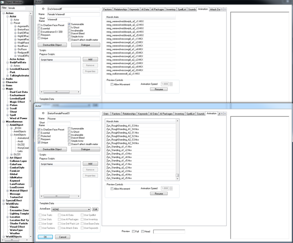Screen dimensions: 293x243
Task: Click Edit next to ActorBase dropdown
Action: click(x=95, y=209)
